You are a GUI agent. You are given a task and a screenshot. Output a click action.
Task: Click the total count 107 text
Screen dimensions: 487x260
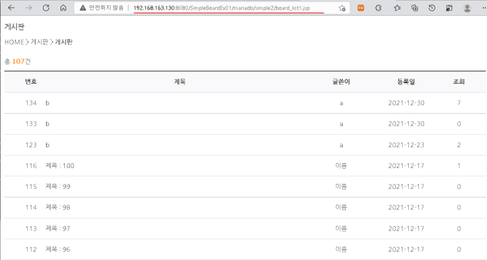point(18,62)
